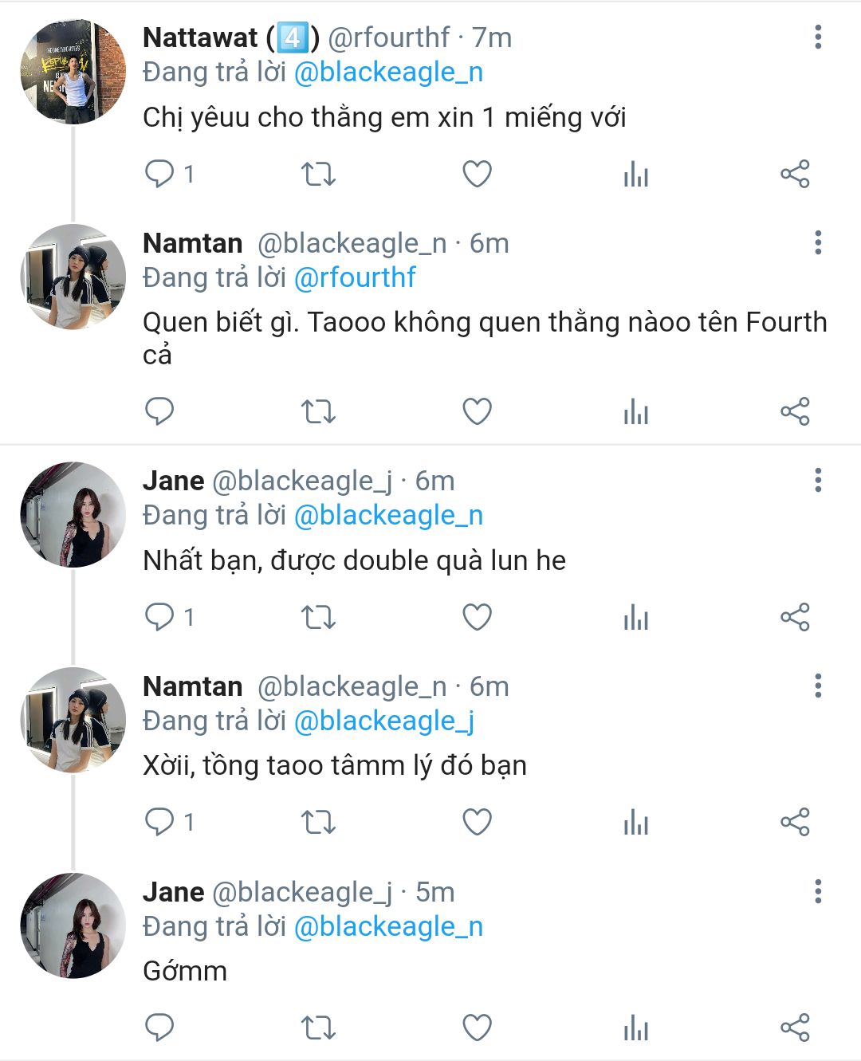This screenshot has height=1061, width=861.
Task: Like Jane's double quà tweet
Action: point(477,617)
